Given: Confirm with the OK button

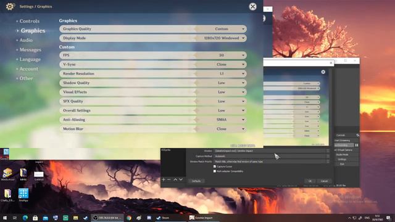Looking at the screenshot, I should 310,181.
